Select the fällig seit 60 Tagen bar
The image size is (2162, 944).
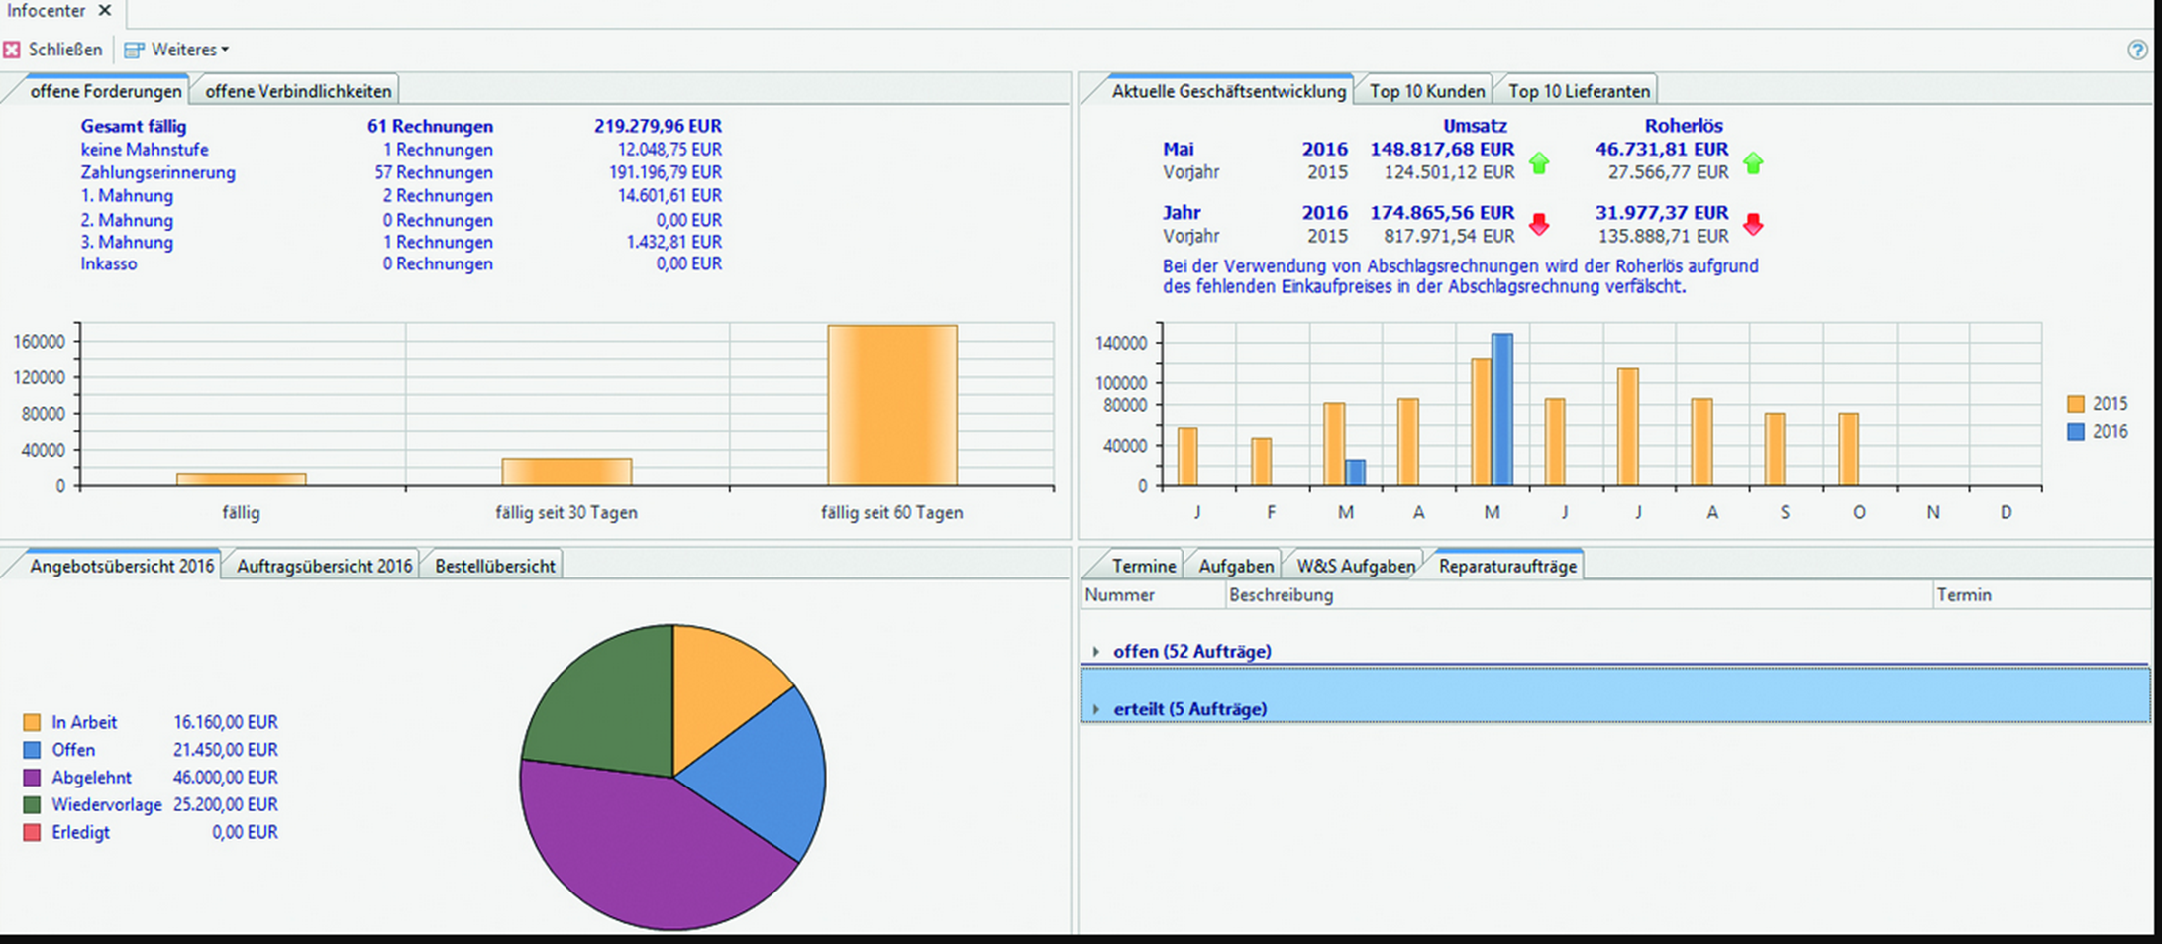pyautogui.click(x=892, y=406)
